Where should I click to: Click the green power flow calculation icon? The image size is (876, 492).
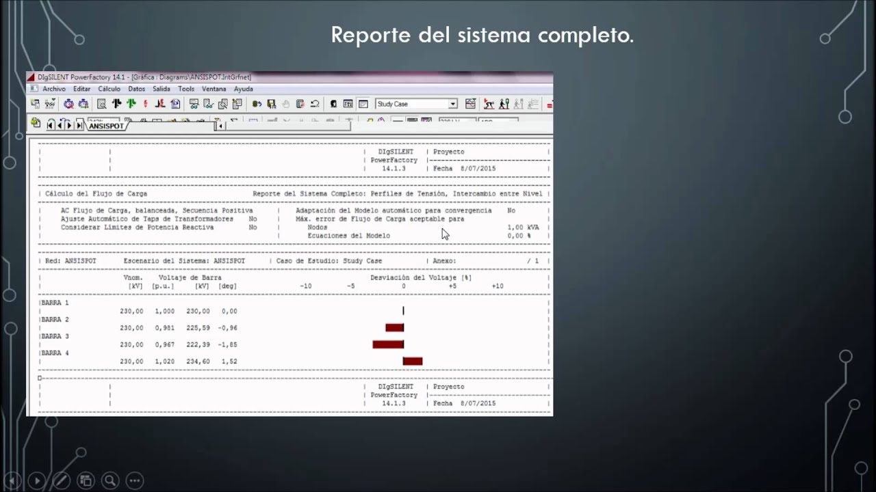pos(131,104)
